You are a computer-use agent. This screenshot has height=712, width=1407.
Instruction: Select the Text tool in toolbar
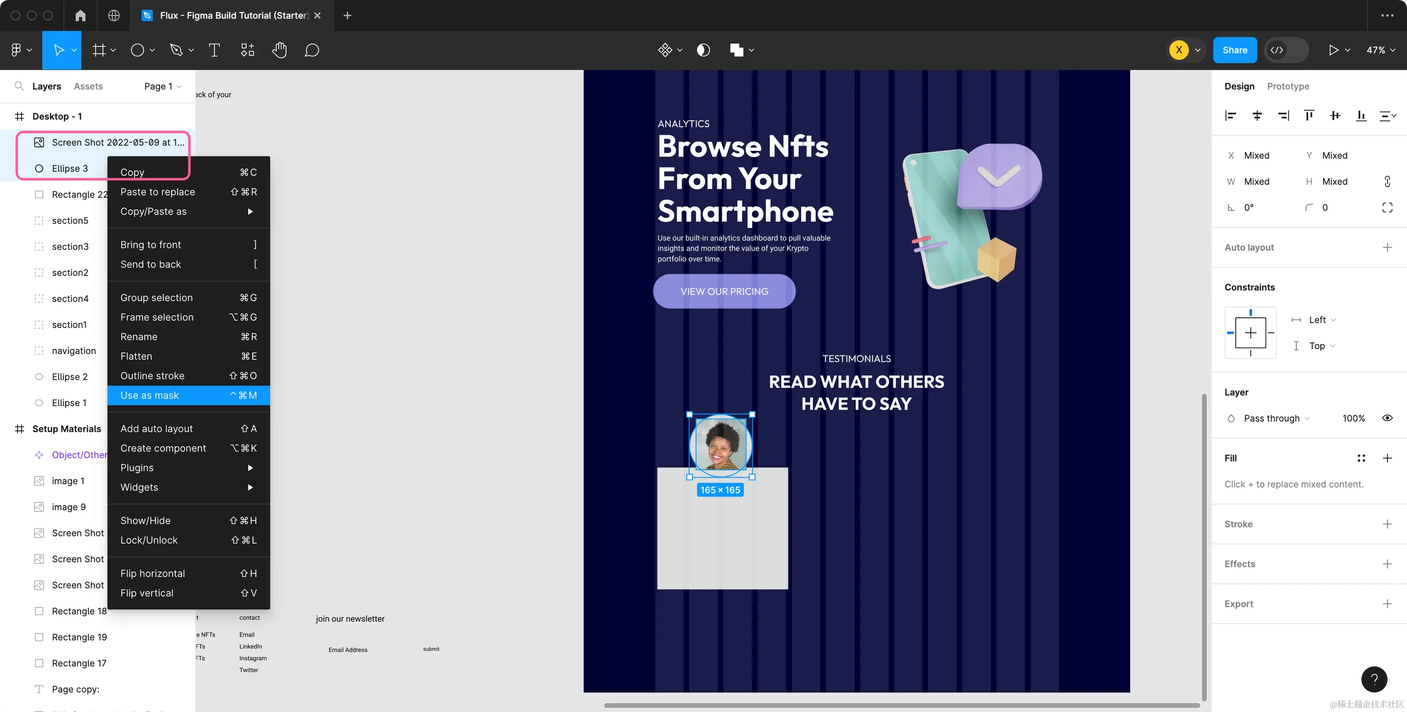[214, 50]
